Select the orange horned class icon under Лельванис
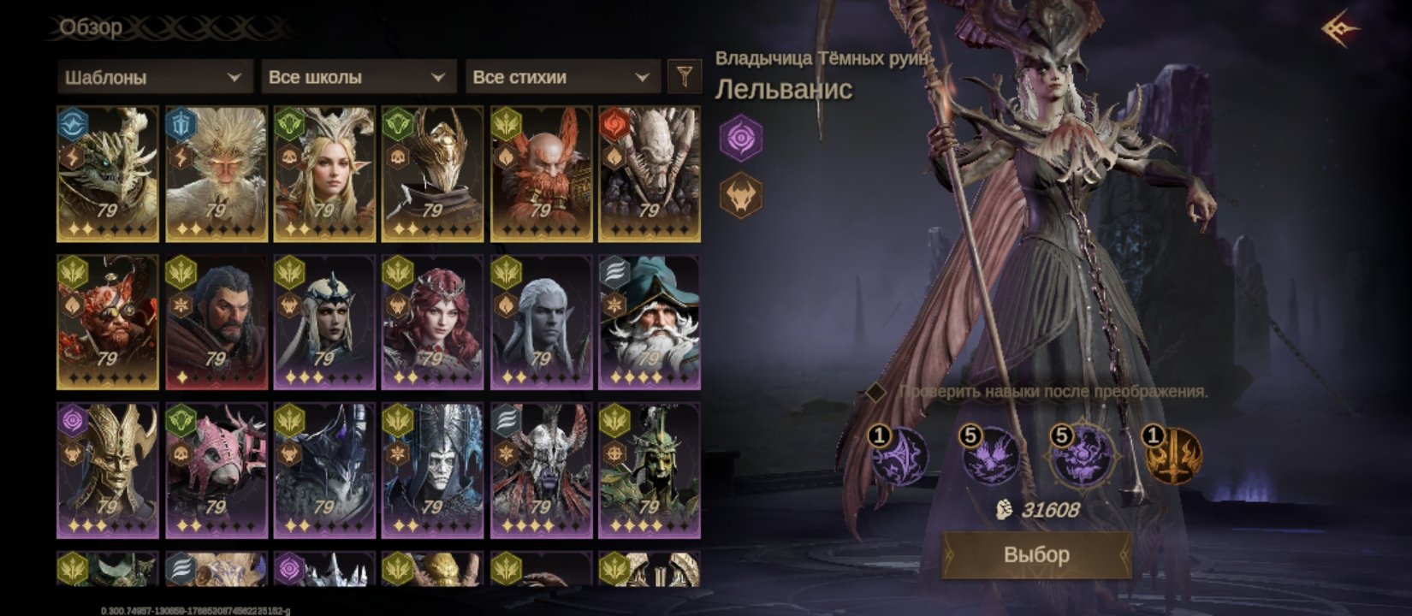Screen dimensions: 1412x616 click(740, 195)
